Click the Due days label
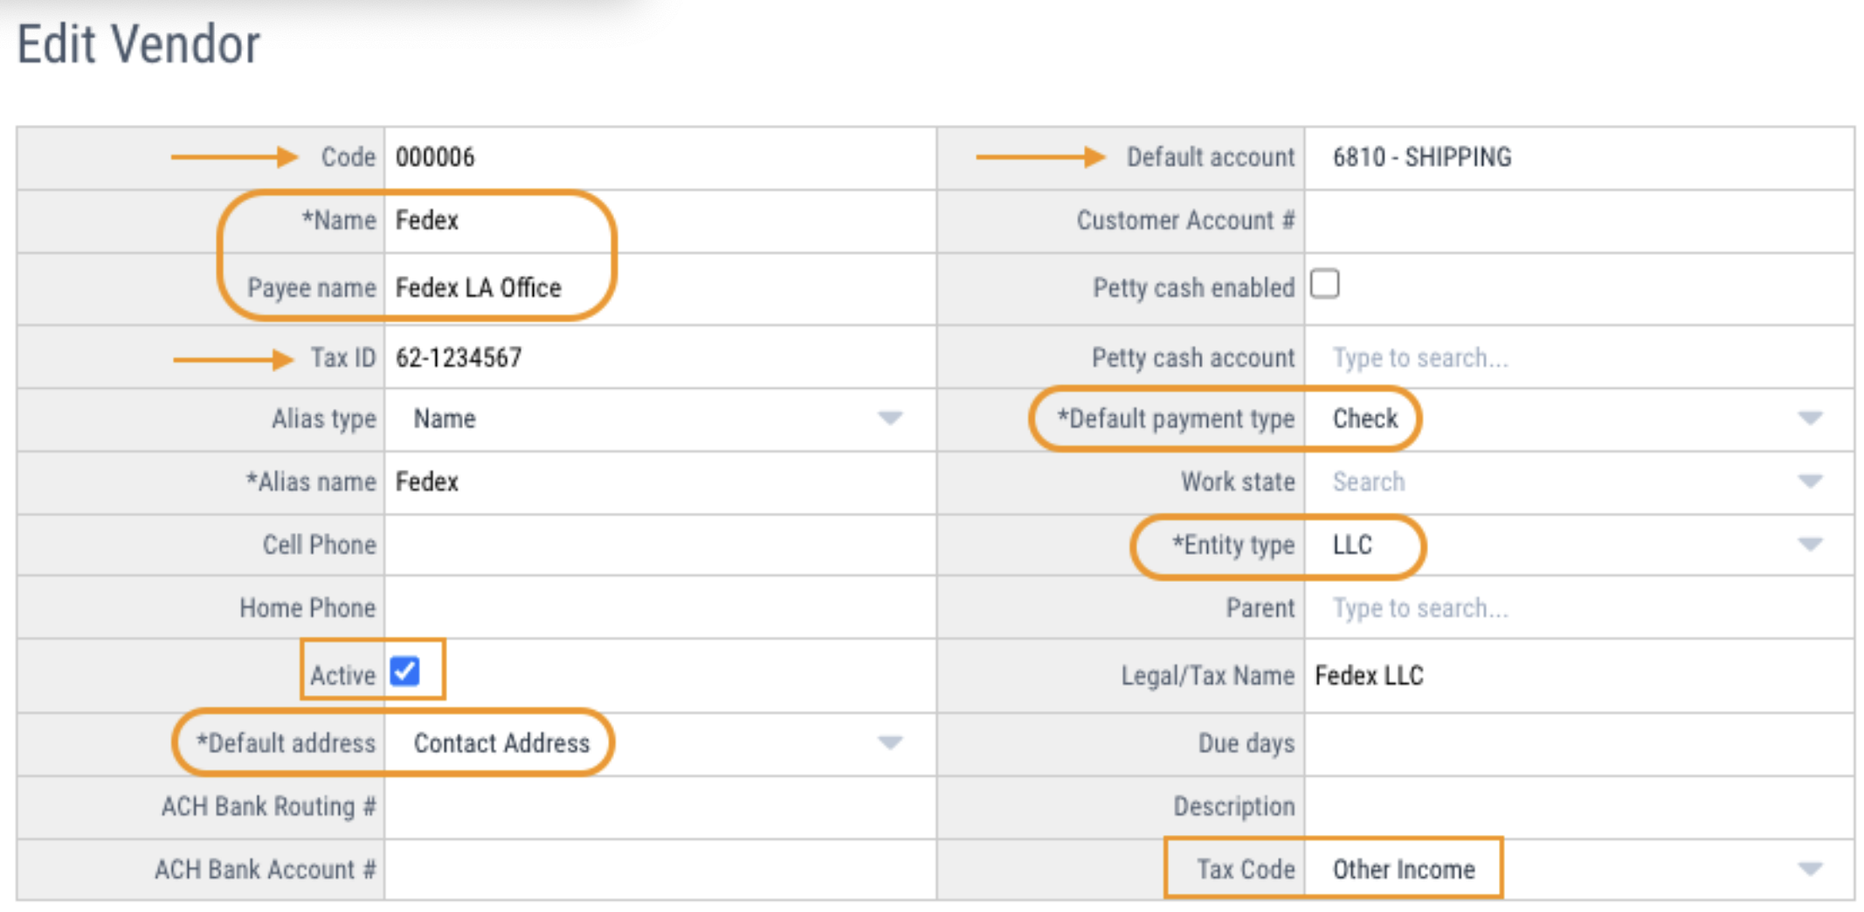Image resolution: width=1864 pixels, height=912 pixels. (x=1246, y=743)
